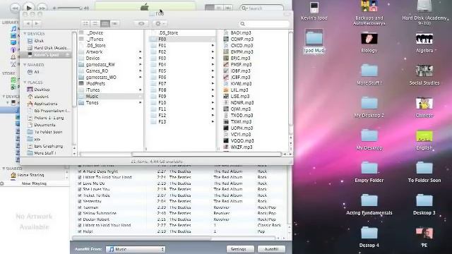Screen dimensions: 452x254
Task: Uncheck Yesterday song checkbox
Action: pos(80,201)
